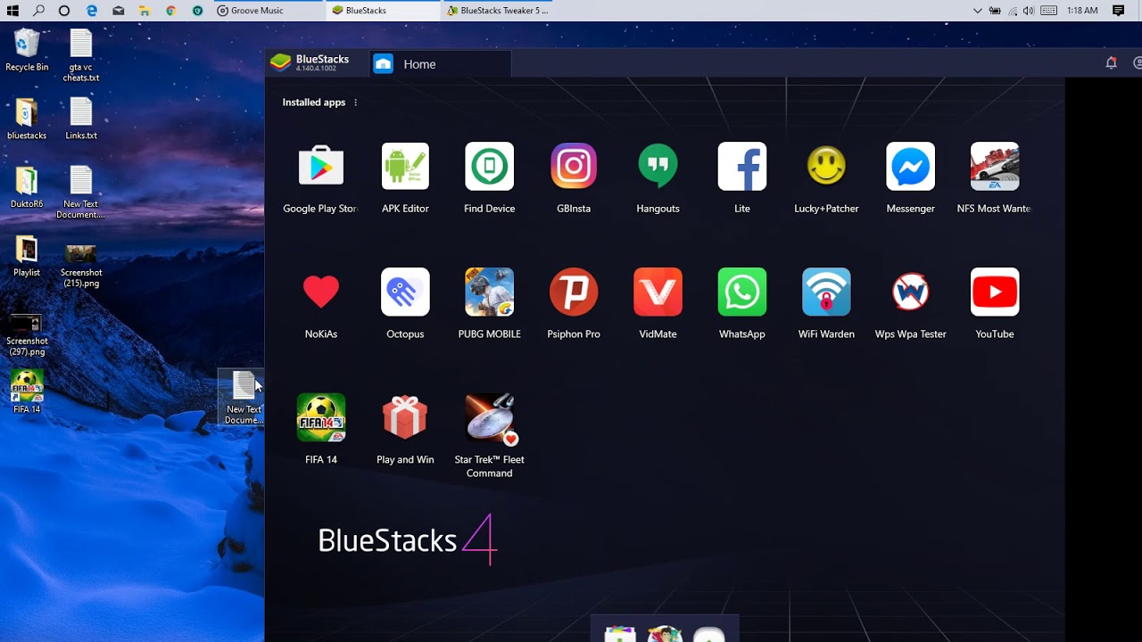Select Links.txt file on desktop

coord(81,119)
